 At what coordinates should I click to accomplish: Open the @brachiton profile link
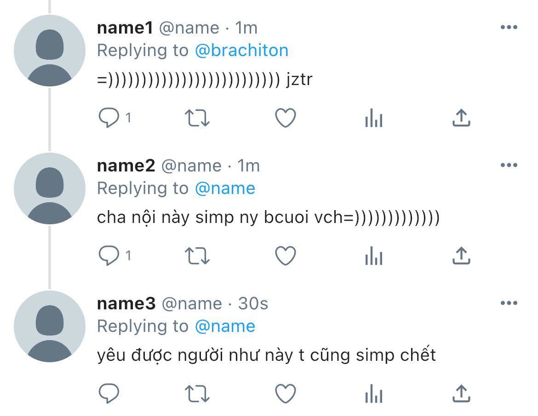pos(241,51)
